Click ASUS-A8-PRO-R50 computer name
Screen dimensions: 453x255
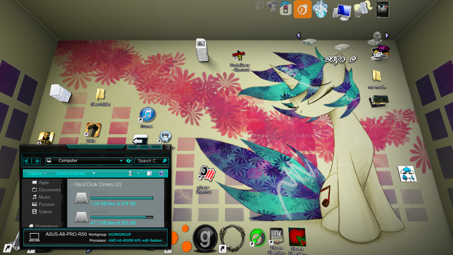[66, 234]
